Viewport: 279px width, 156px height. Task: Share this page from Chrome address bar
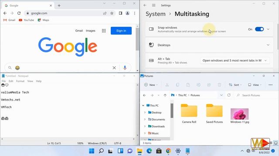tap(105, 13)
